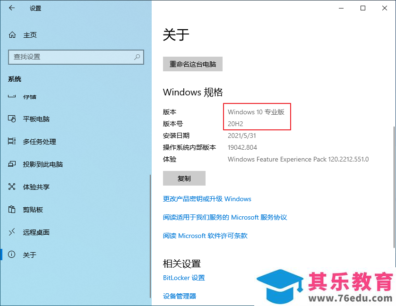Click the 复制 button
The width and height of the screenshot is (396, 306).
pyautogui.click(x=184, y=178)
